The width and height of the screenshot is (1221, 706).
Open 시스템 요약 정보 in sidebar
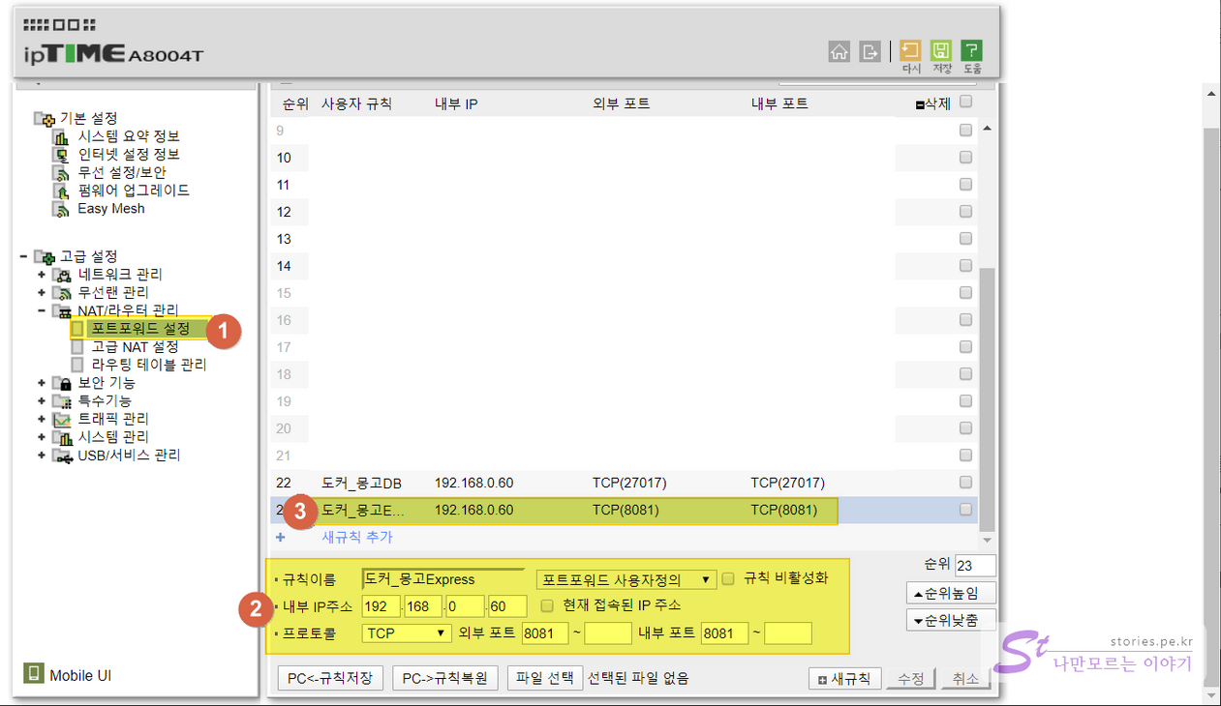pyautogui.click(x=128, y=136)
